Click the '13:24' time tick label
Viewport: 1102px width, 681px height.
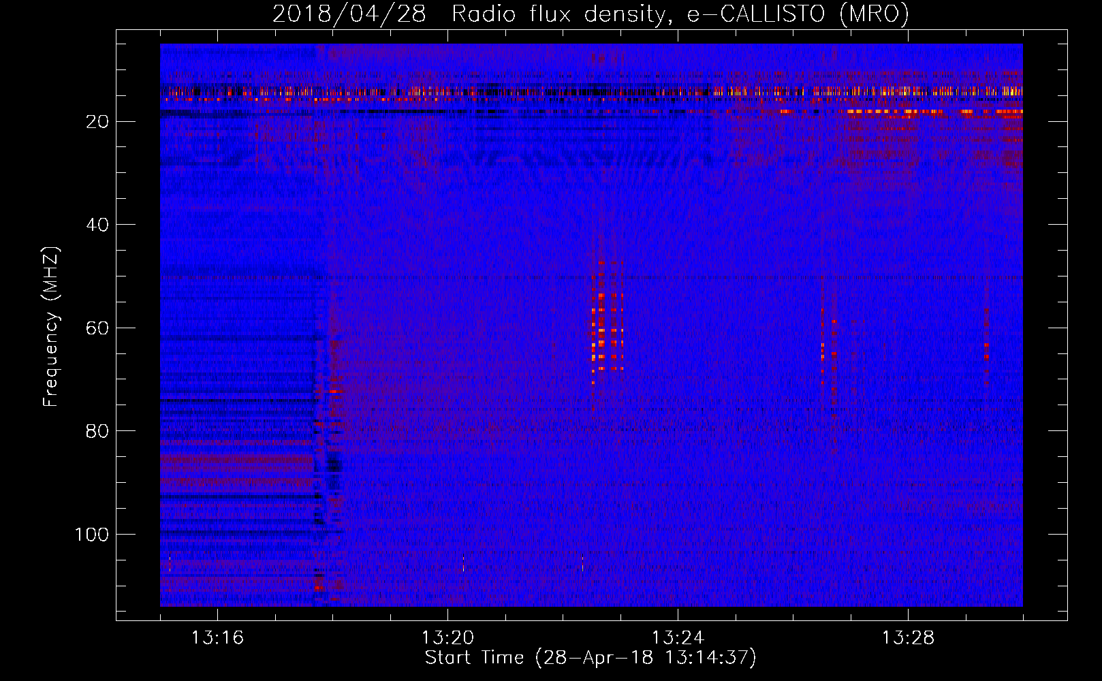[x=678, y=638]
